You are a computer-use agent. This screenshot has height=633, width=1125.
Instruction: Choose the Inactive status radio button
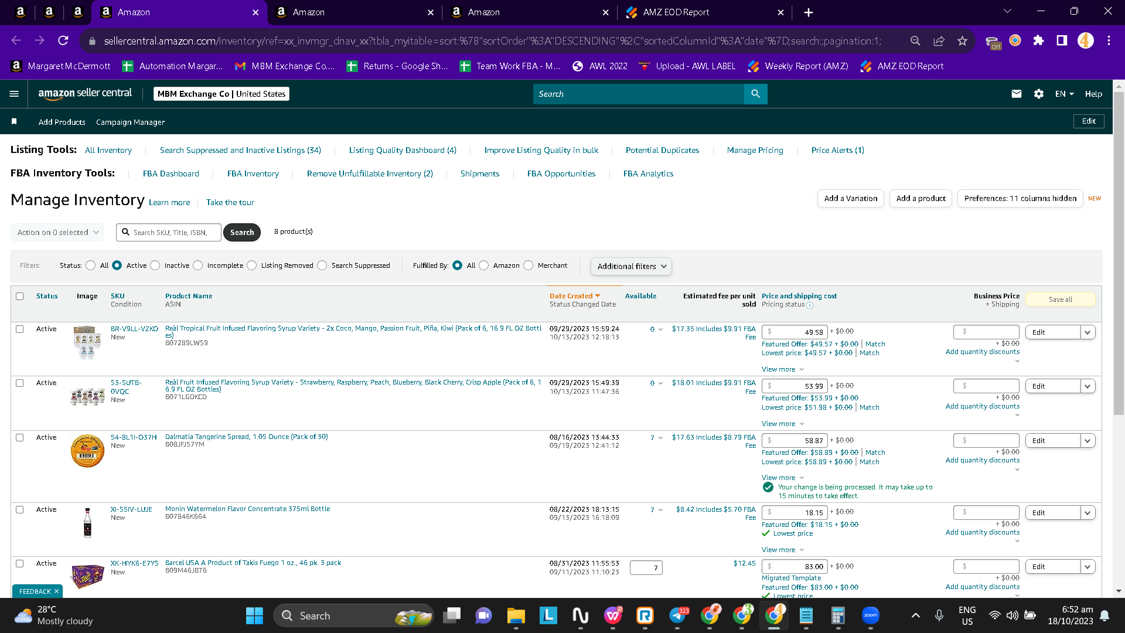point(155,266)
